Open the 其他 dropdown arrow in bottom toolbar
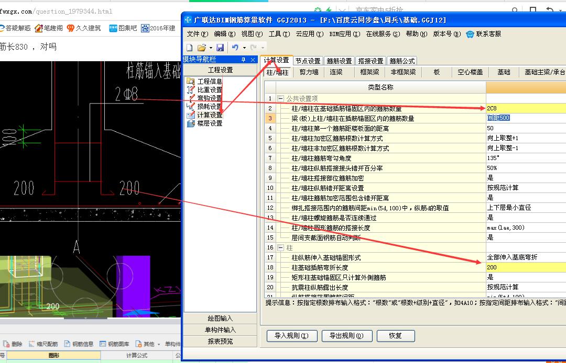This screenshot has height=363, width=566. coord(159,344)
